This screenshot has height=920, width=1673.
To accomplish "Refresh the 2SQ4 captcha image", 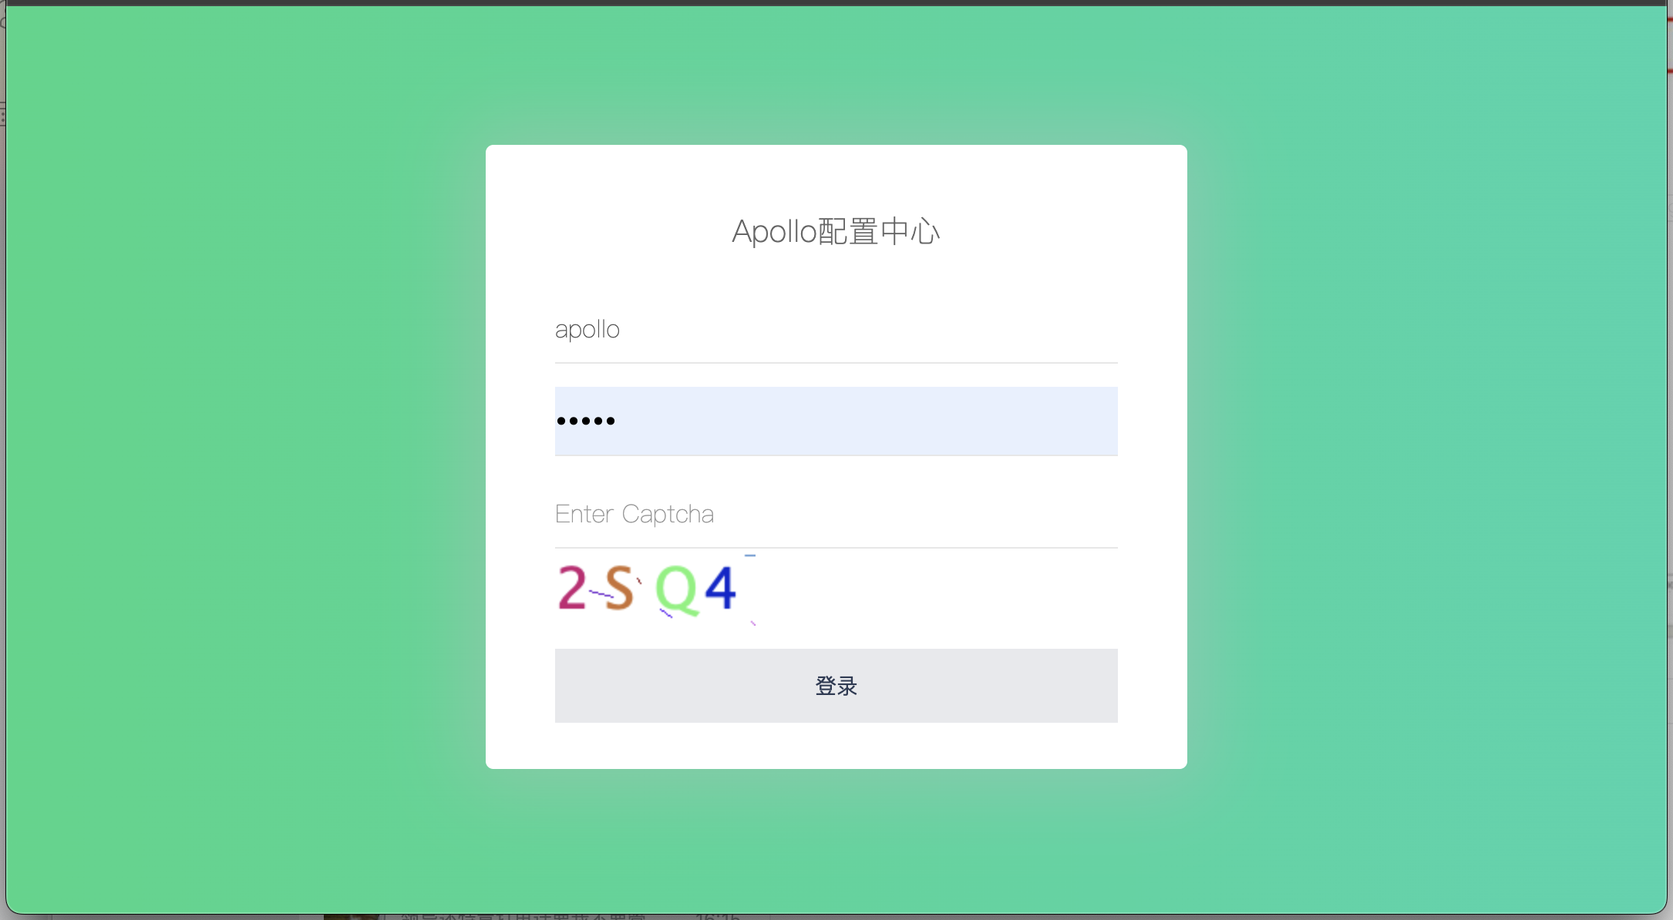I will point(655,590).
